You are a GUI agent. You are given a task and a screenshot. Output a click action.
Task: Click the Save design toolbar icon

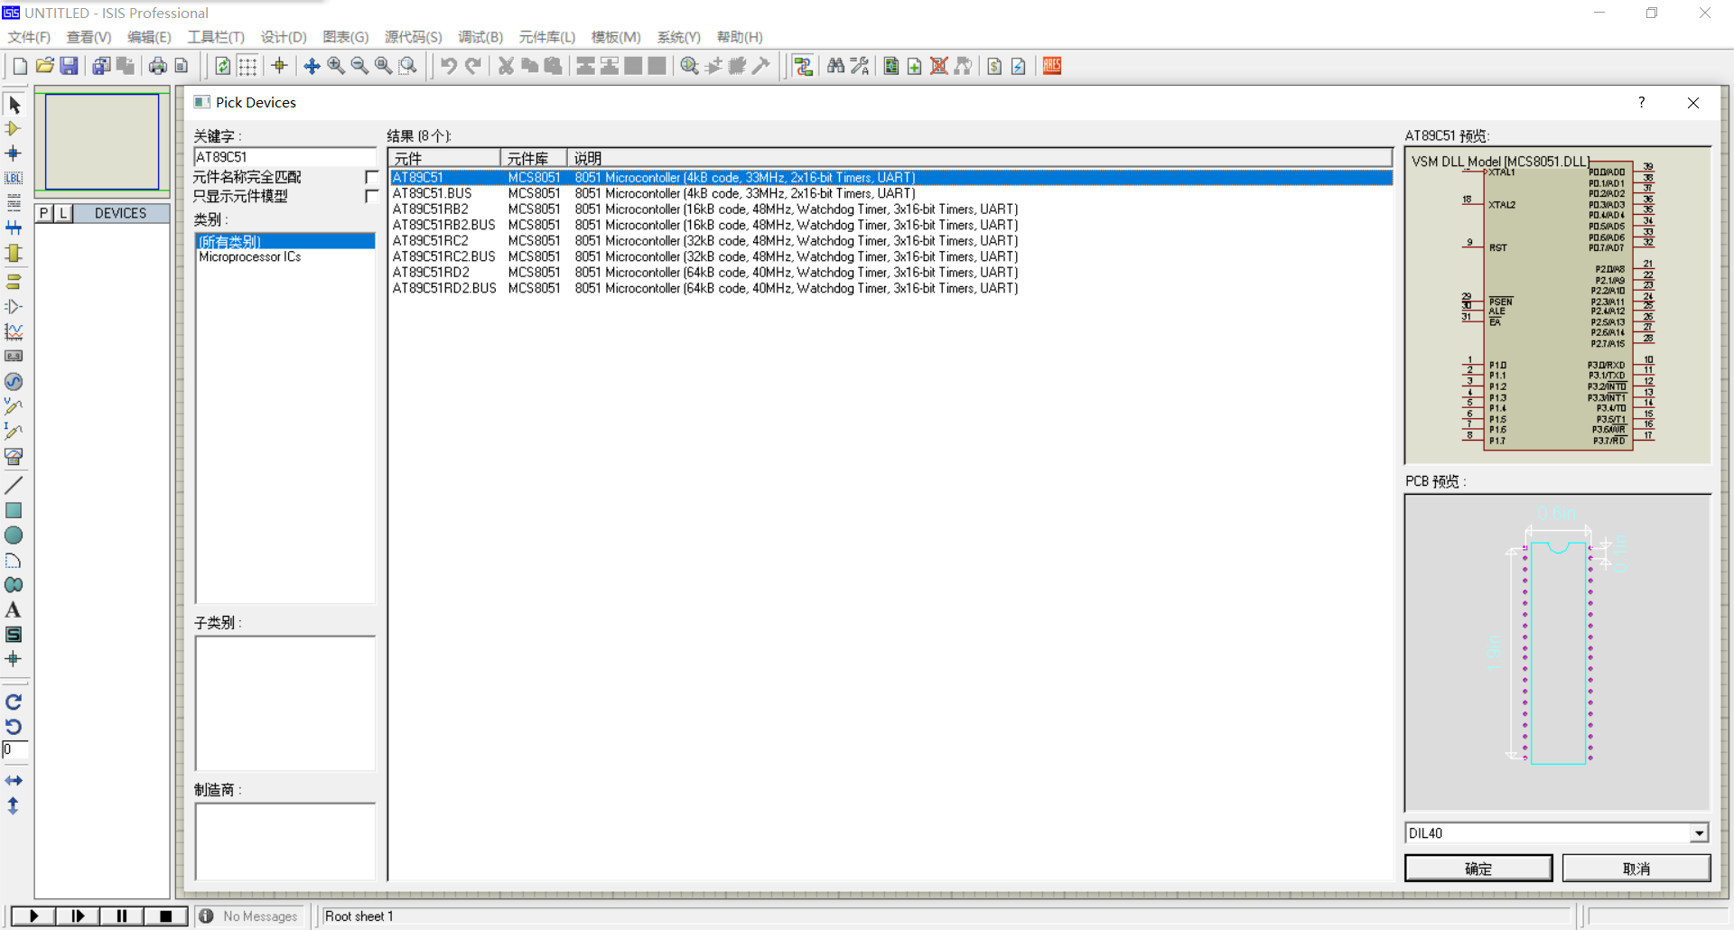[69, 66]
